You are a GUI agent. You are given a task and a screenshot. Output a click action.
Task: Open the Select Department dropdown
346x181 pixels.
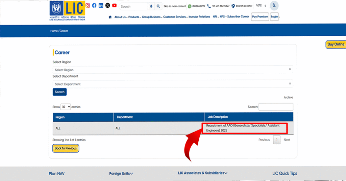click(173, 84)
